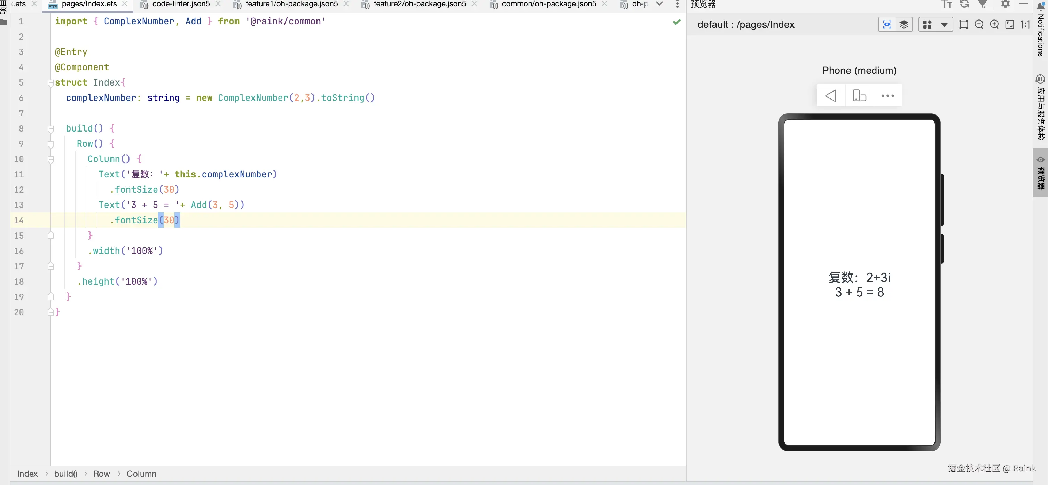The width and height of the screenshot is (1048, 485).
Task: Collapse the struct Index fold marker
Action: click(51, 83)
